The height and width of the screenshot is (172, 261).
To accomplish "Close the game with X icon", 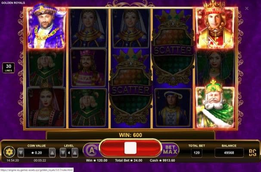I will tap(247, 8).
